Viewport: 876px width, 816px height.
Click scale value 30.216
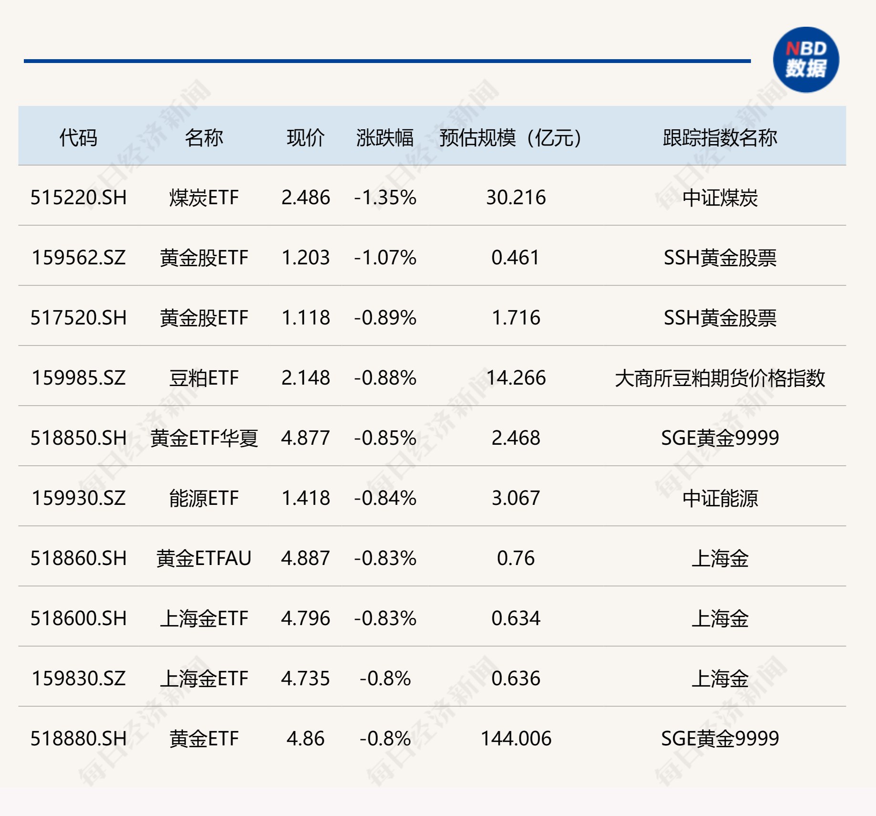(516, 198)
